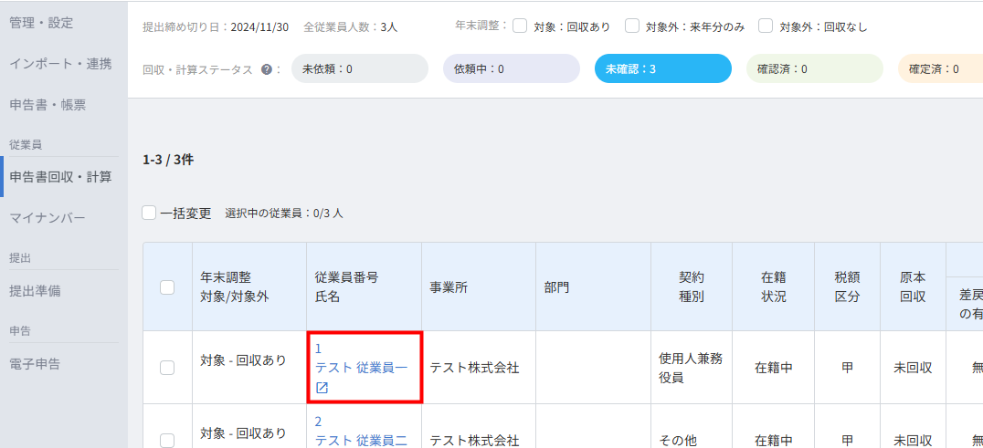Screen dimensions: 983x448
Task: Open the external link icon under テスト 従業員一
Action: [x=322, y=388]
